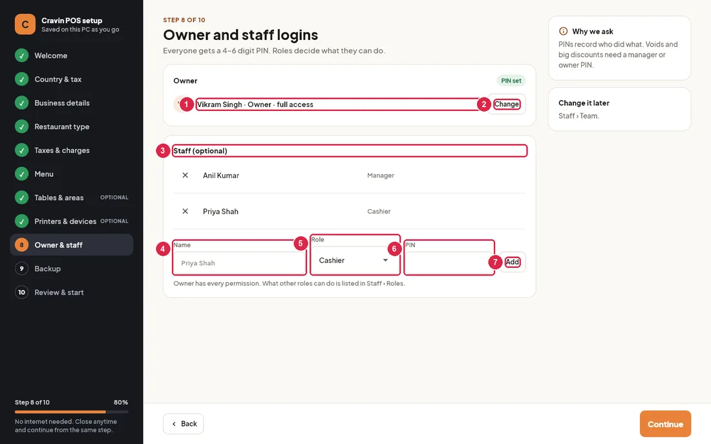The image size is (711, 444).
Task: Click the back arrow icon in Back button
Action: (174, 424)
